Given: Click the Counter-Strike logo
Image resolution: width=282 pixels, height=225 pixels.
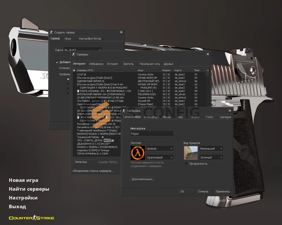Looking at the screenshot, I should (x=32, y=218).
